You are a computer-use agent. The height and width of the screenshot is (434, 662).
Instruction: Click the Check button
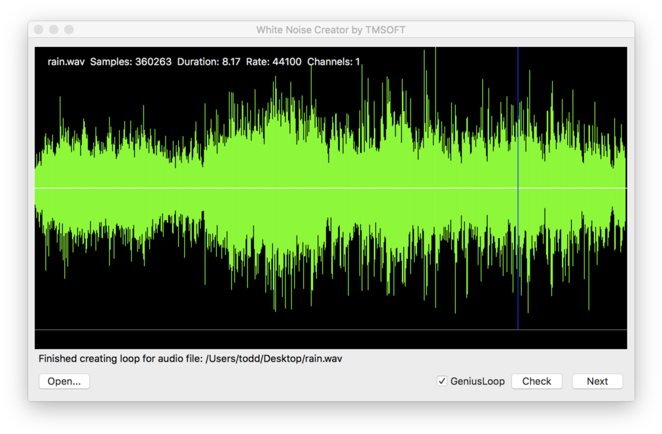[x=537, y=381]
